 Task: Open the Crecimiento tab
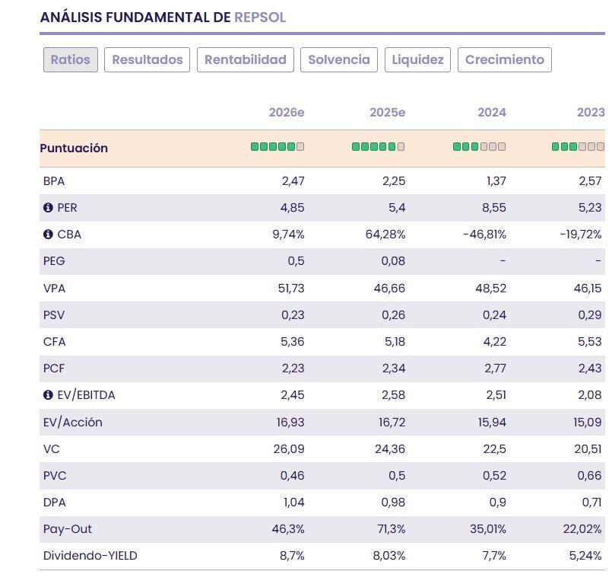[x=505, y=59]
